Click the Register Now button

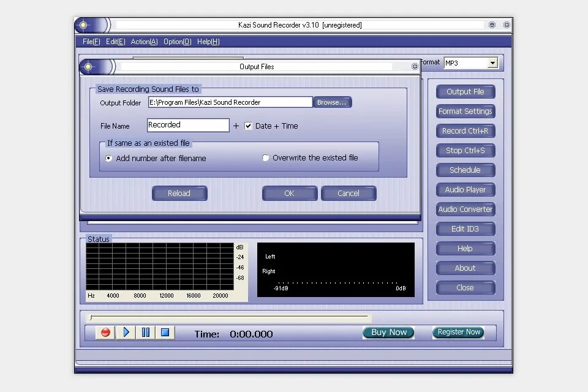[458, 333]
